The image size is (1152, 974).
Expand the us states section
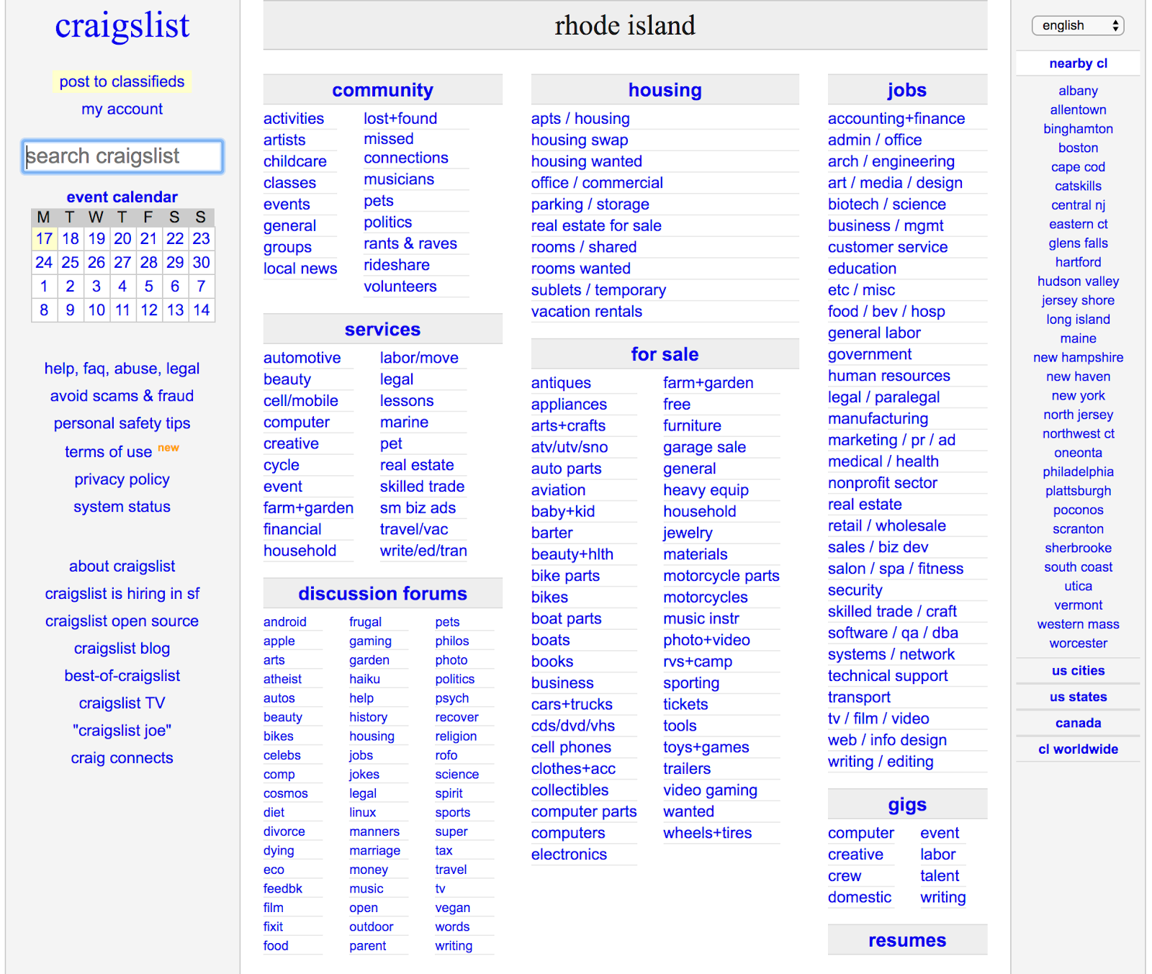1078,697
